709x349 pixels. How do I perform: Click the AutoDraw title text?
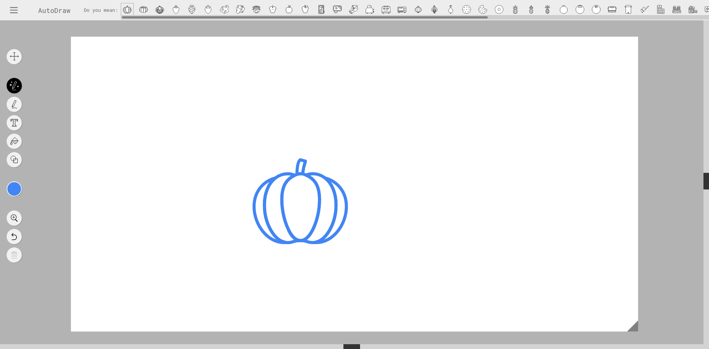(54, 10)
